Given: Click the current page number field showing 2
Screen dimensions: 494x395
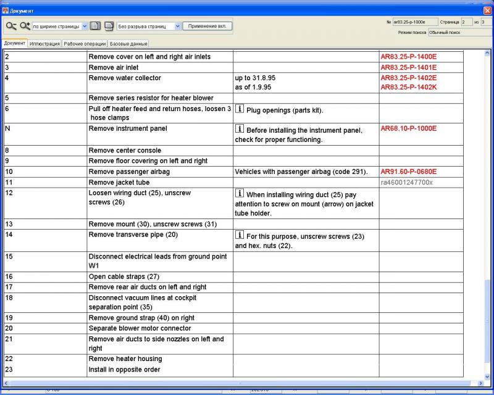Looking at the screenshot, I should [467, 22].
